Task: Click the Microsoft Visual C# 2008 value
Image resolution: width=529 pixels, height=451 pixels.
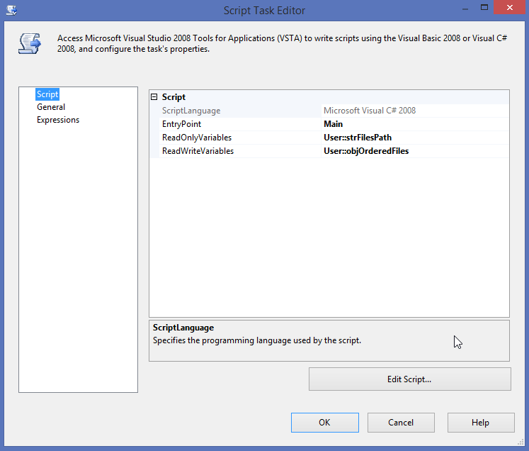Action: pos(370,111)
